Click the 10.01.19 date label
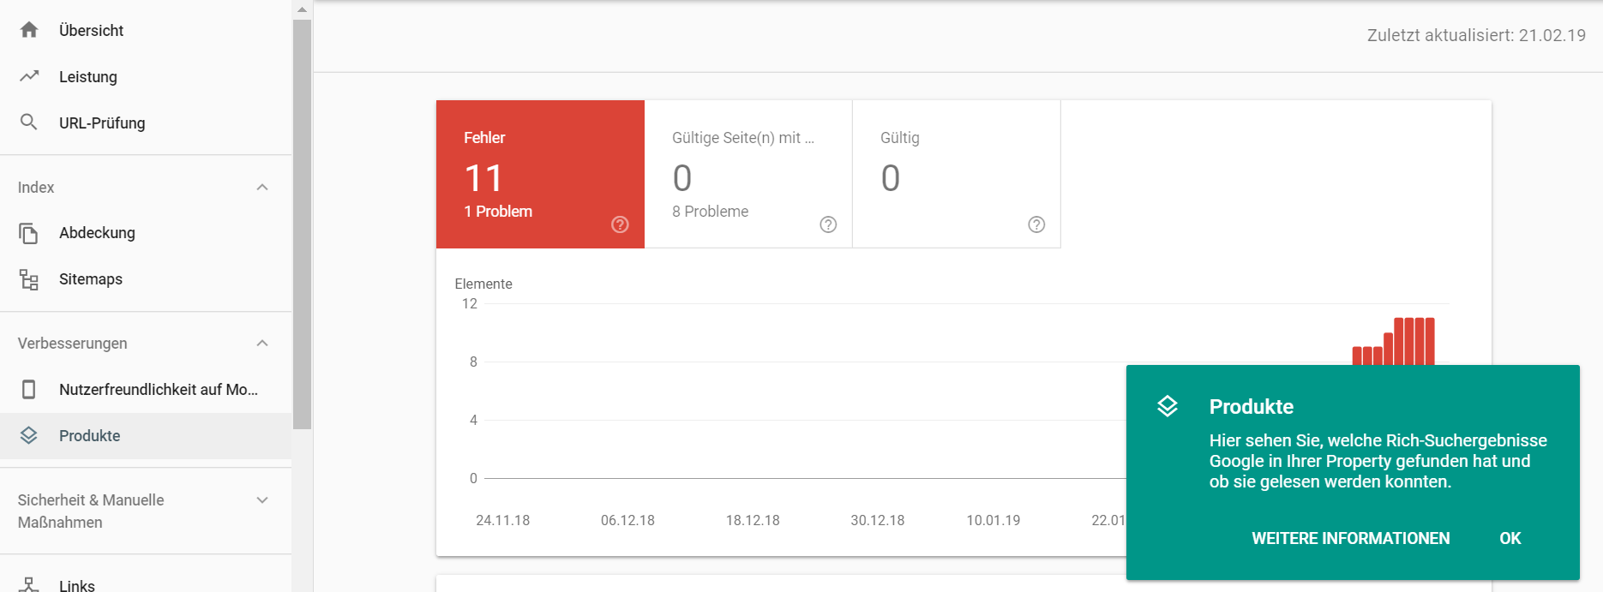The image size is (1603, 592). (x=994, y=521)
